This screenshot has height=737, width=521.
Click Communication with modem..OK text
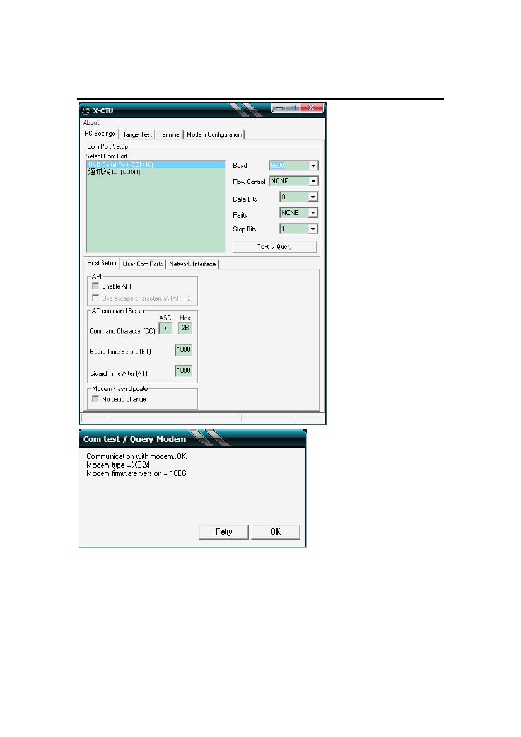137,456
